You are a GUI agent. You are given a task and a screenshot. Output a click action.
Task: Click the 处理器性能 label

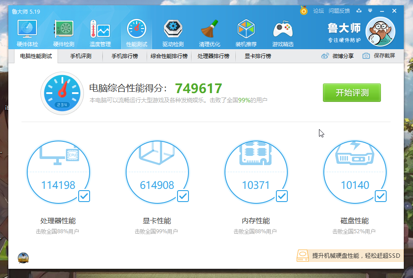58,220
